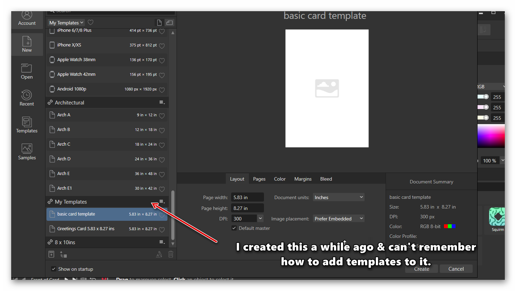Click the 100 % opacity value field
Image resolution: width=516 pixels, height=291 pixels.
click(490, 160)
